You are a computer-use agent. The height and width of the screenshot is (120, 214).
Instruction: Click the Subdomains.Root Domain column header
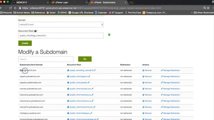click(x=31, y=65)
